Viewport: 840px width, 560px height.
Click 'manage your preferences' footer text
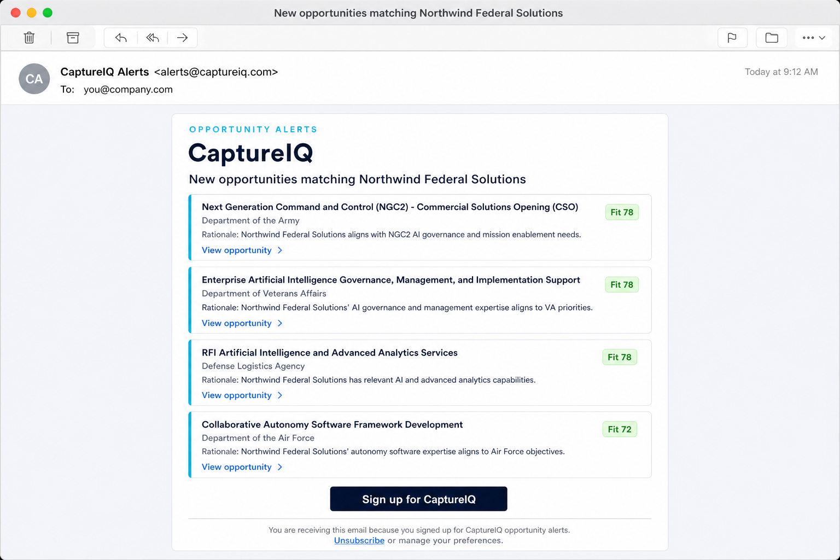(451, 540)
